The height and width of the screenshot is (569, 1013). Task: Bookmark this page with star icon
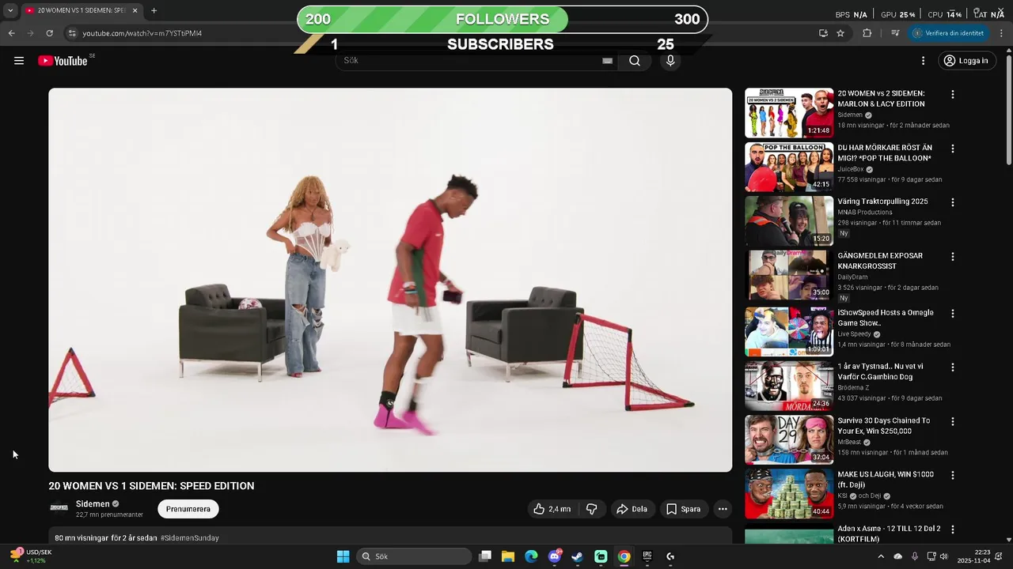click(840, 33)
